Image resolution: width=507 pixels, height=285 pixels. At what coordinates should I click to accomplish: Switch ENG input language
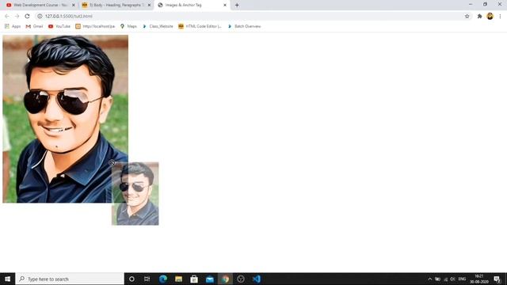462,279
